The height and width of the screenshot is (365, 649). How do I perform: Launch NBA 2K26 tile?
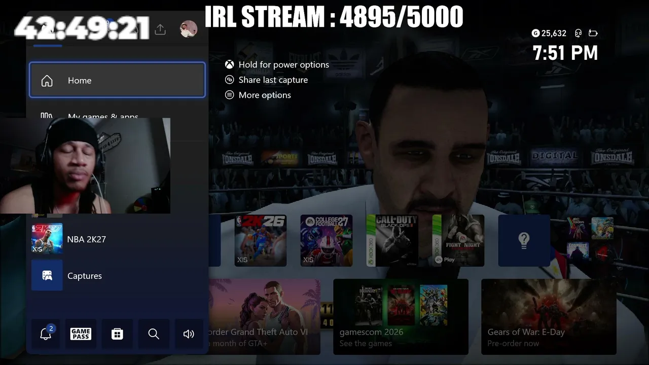point(261,240)
